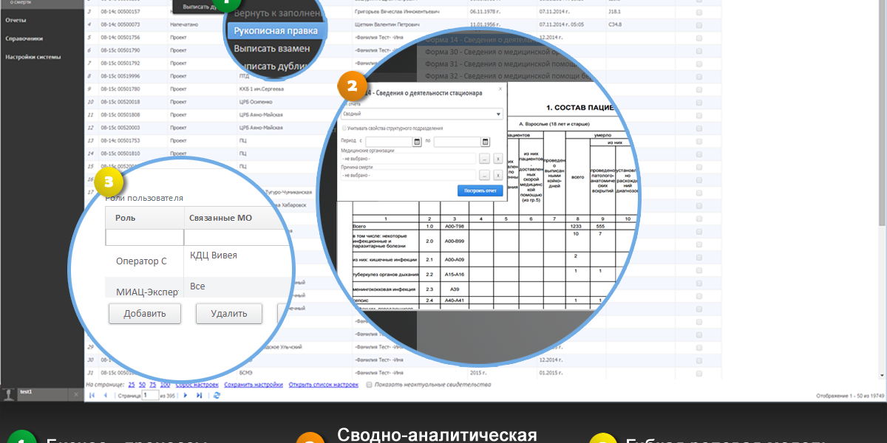
Task: Click the vertical scrollbar on the right
Action: click(882, 111)
